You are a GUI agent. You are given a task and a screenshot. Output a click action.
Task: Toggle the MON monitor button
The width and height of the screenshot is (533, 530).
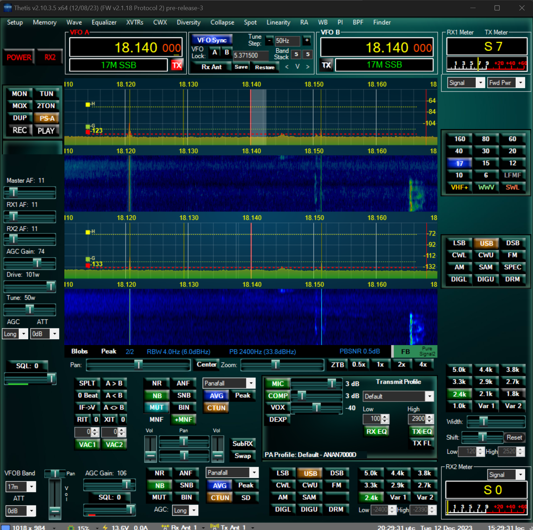coord(19,94)
